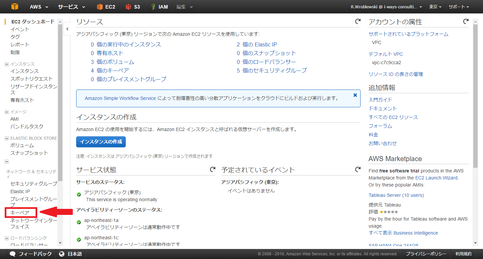Close the Amazon Simple Workflow Service notice

pyautogui.click(x=355, y=95)
